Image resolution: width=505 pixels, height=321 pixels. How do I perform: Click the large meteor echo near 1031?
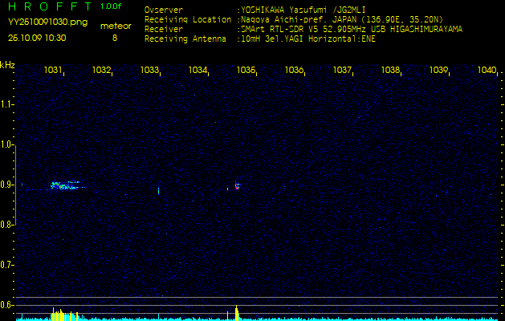(x=66, y=185)
